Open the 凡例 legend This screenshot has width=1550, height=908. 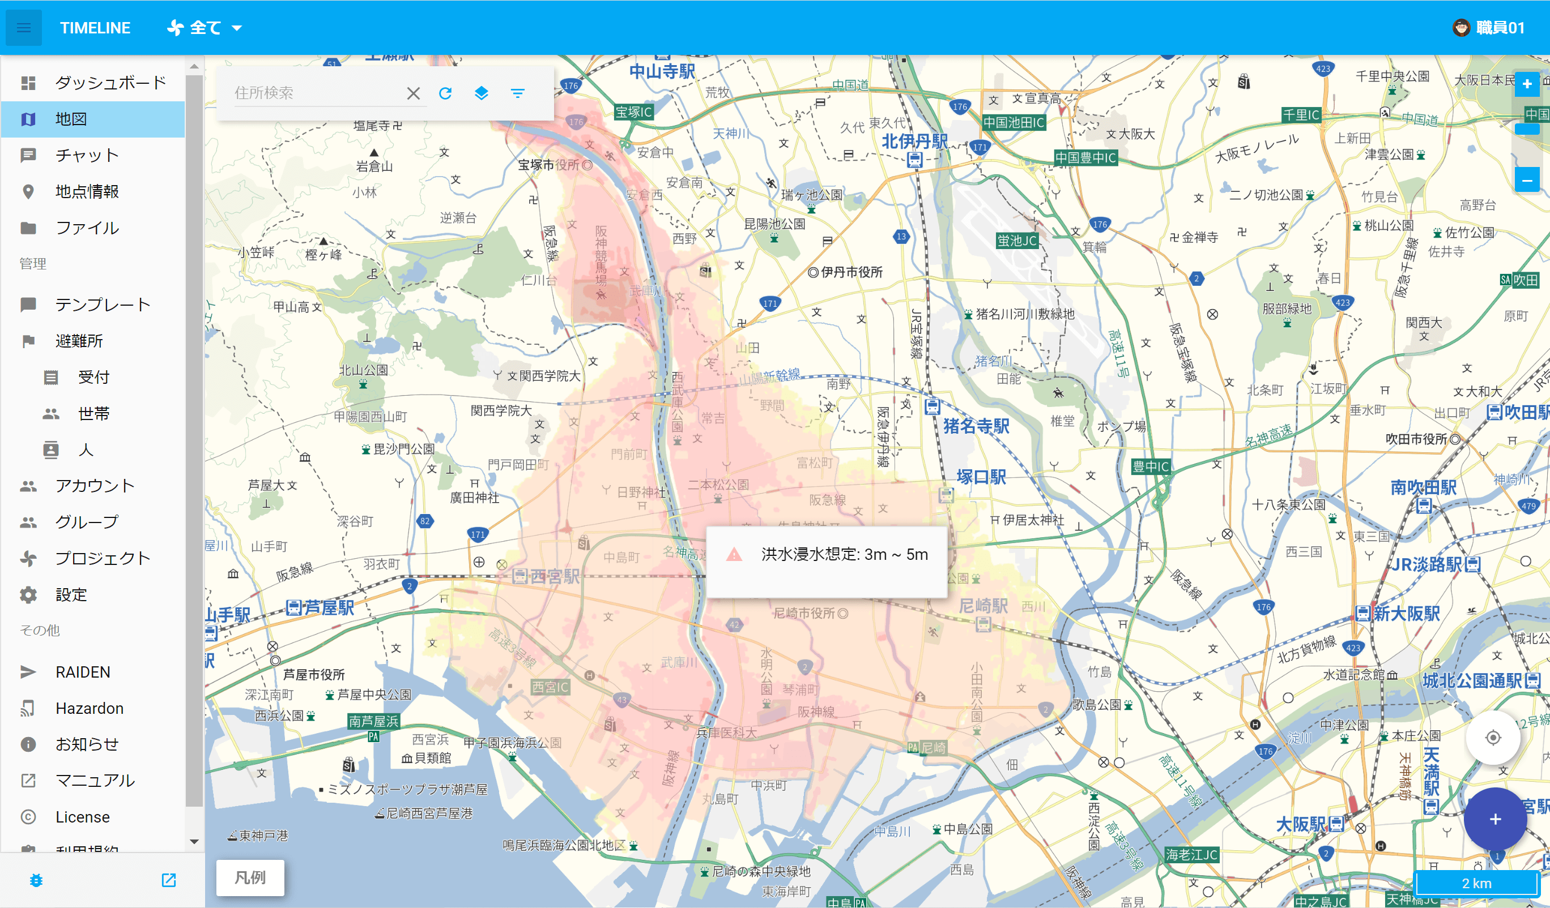click(250, 877)
